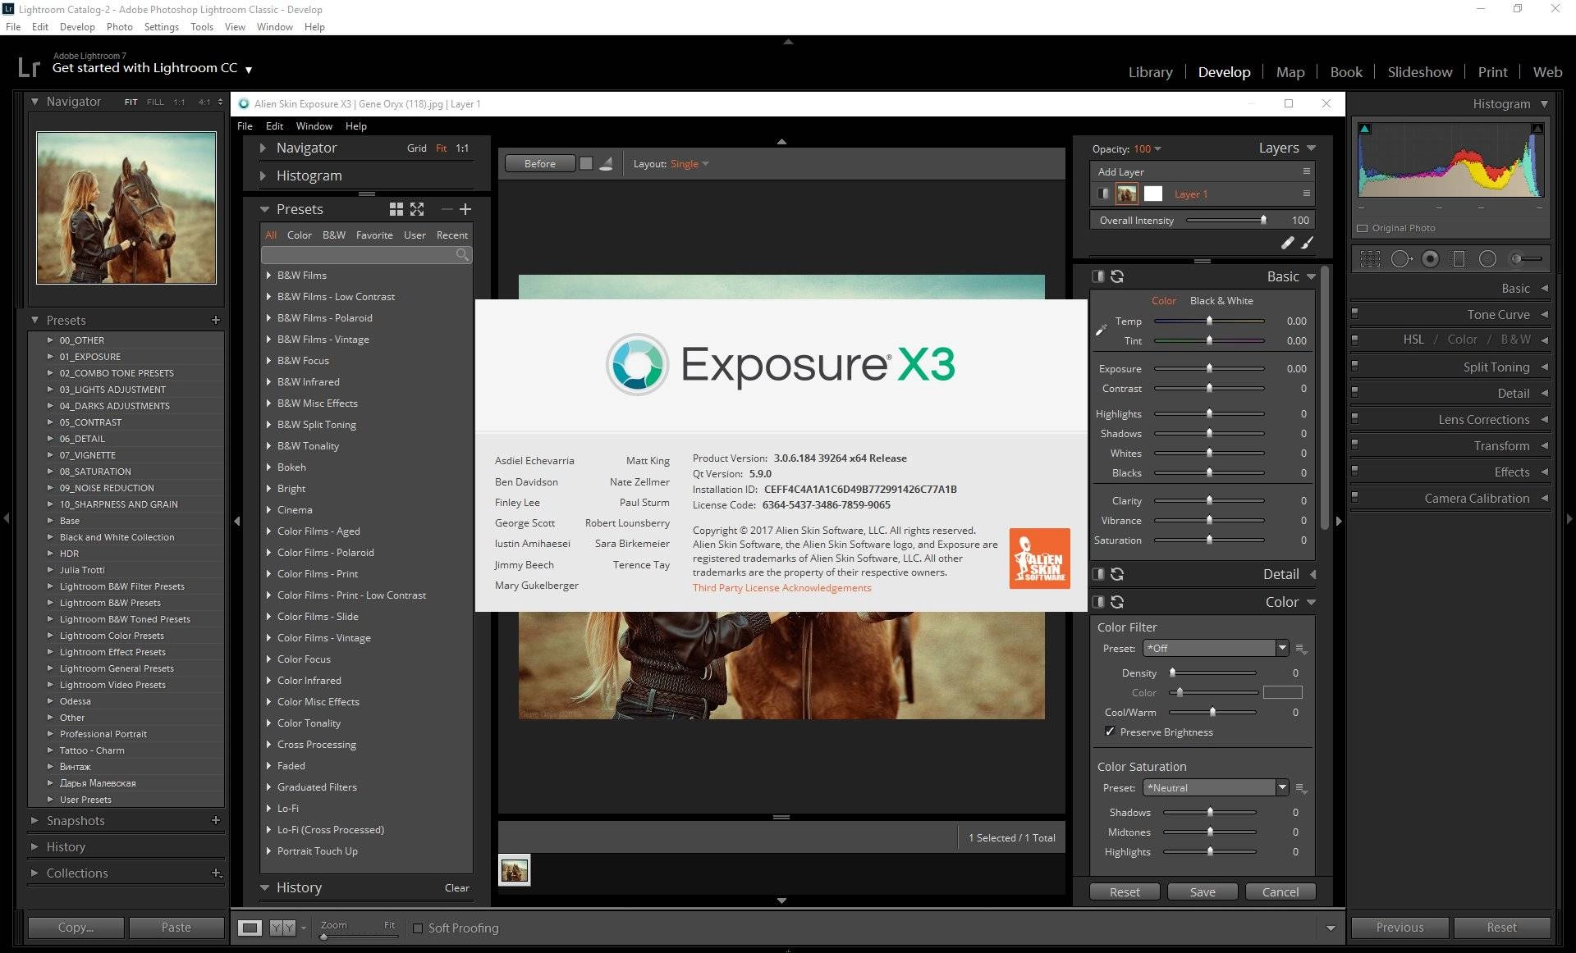Screen dimensions: 1576x953
Task: Click the Save button in Exposure
Action: click(x=1203, y=892)
